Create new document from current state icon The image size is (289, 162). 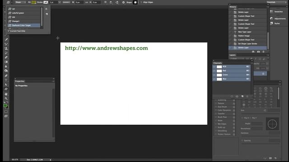point(253,52)
